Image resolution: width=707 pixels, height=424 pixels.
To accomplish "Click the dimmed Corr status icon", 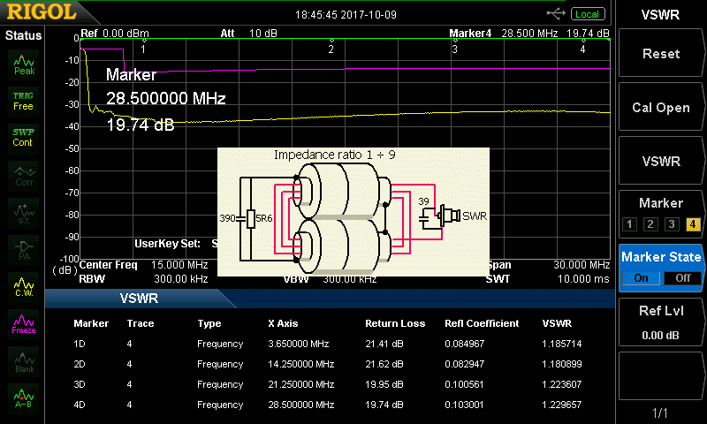I will (x=24, y=174).
